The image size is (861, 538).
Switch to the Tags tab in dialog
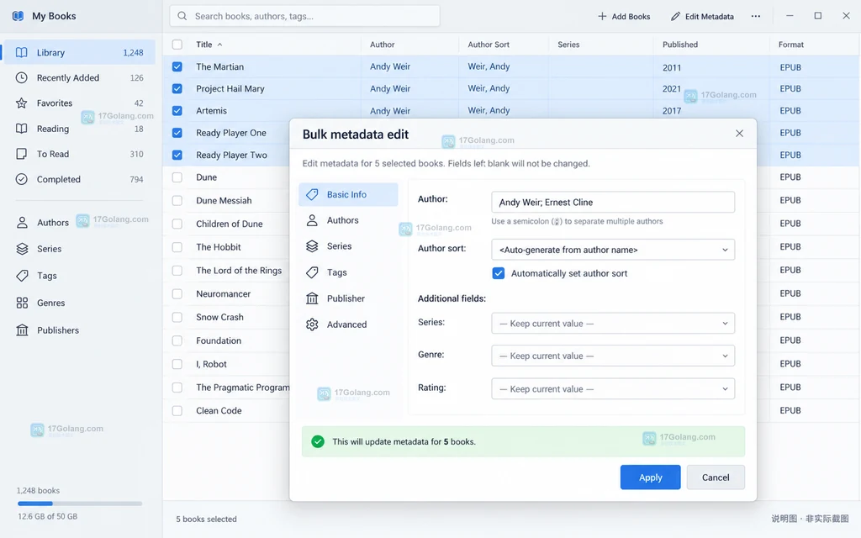(x=348, y=272)
